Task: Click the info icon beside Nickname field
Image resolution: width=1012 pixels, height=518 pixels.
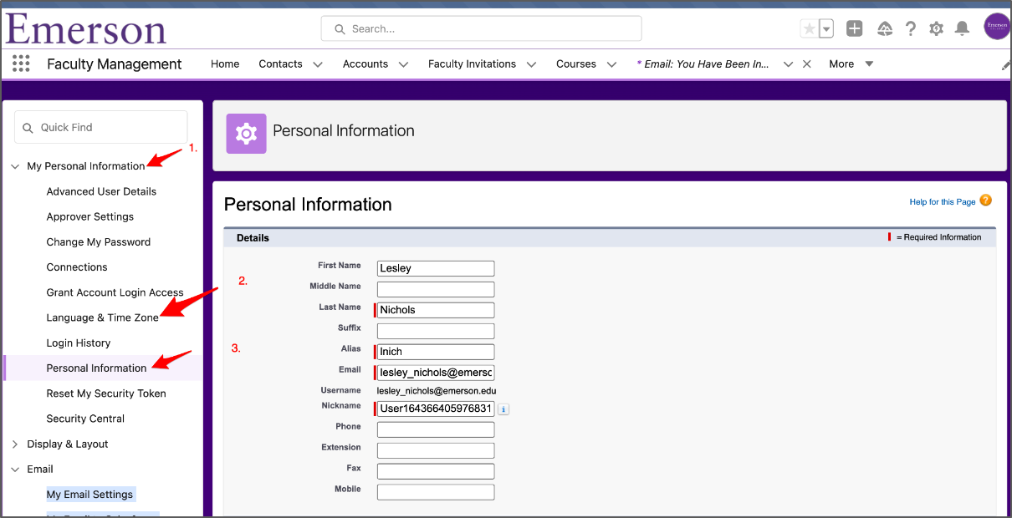Action: click(x=504, y=409)
